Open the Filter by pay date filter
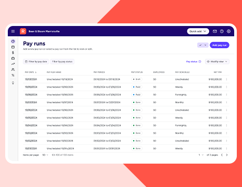Screen dimensions: 242x187 pos(36,61)
